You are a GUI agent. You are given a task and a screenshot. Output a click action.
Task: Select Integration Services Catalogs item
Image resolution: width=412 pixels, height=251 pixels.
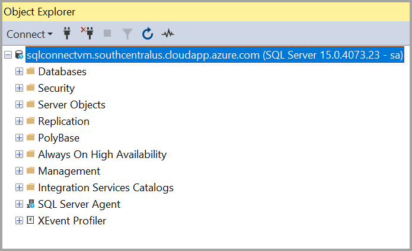[106, 188]
